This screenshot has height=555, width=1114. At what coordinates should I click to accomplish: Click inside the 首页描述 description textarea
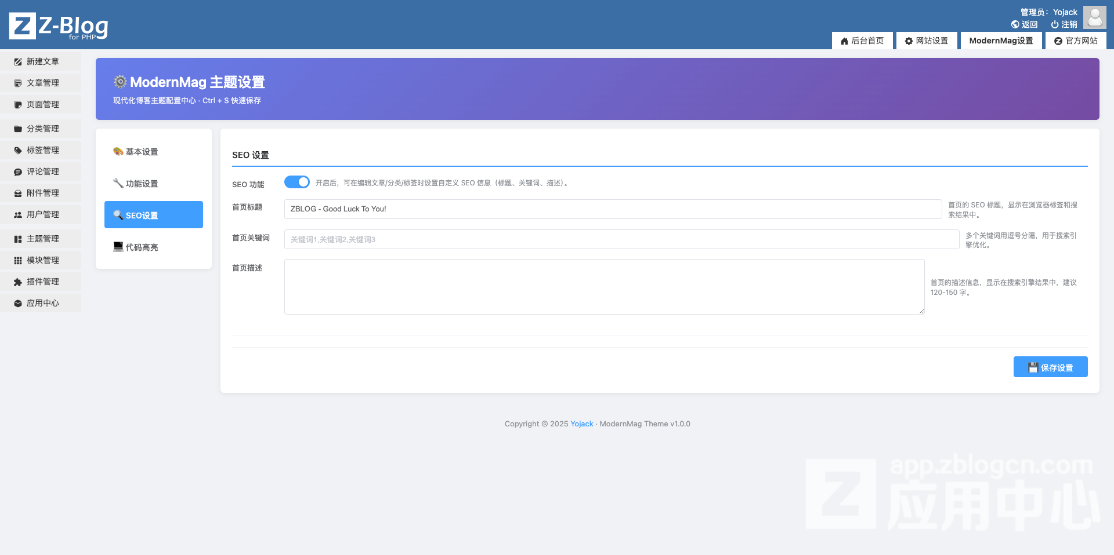pyautogui.click(x=603, y=287)
